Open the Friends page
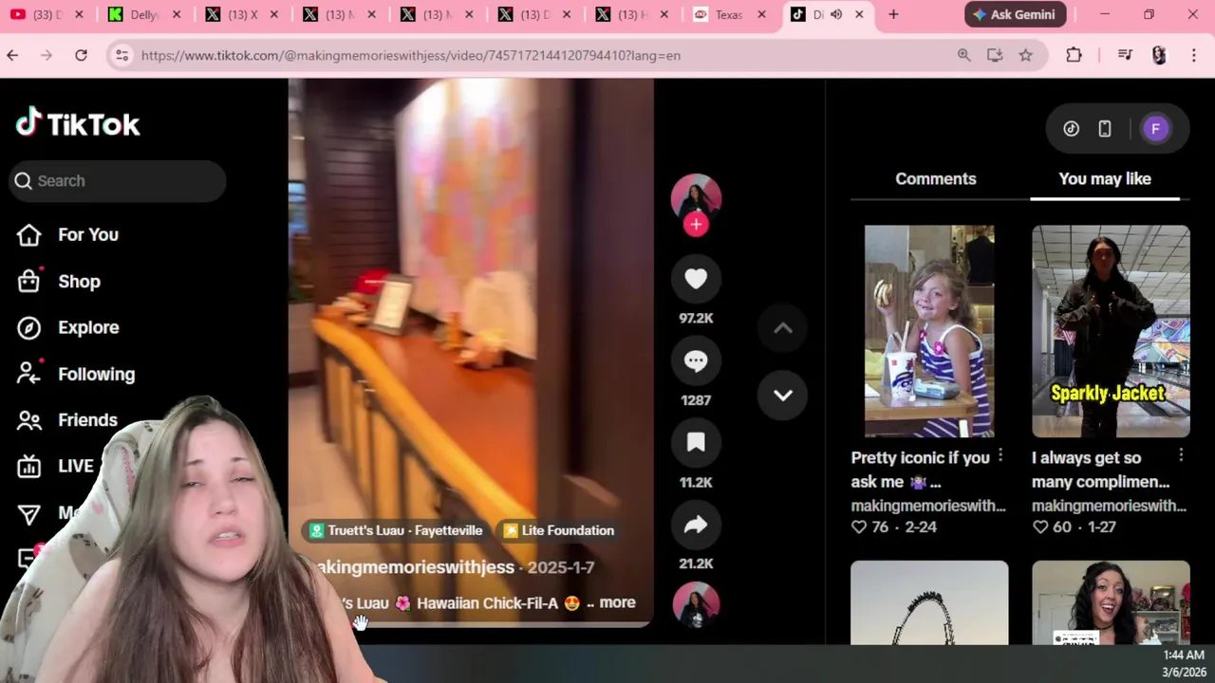 [x=67, y=419]
